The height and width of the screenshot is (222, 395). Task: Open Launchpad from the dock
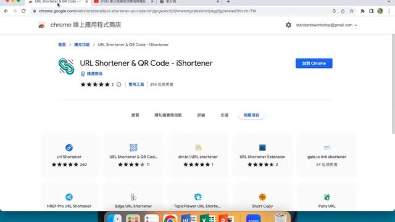tap(133, 218)
